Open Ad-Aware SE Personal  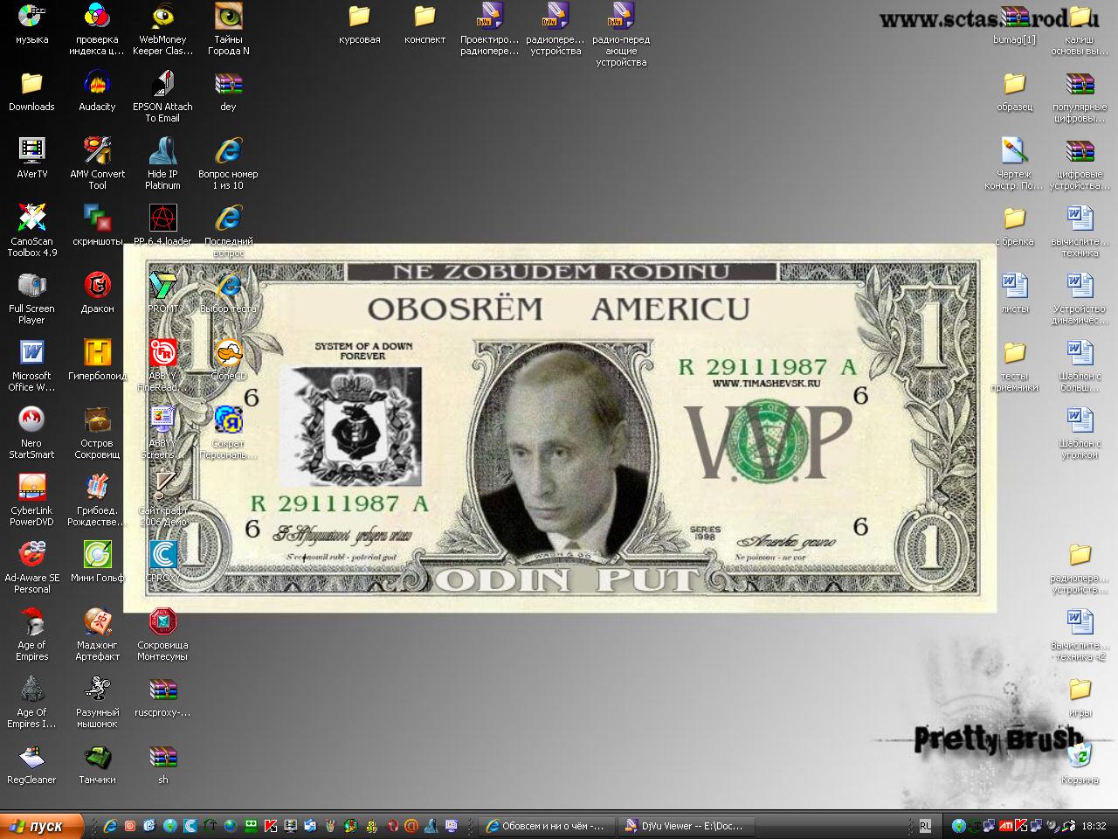(x=31, y=568)
